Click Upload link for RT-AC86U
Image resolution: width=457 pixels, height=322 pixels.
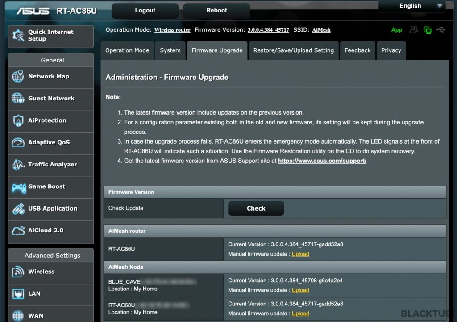[300, 254]
